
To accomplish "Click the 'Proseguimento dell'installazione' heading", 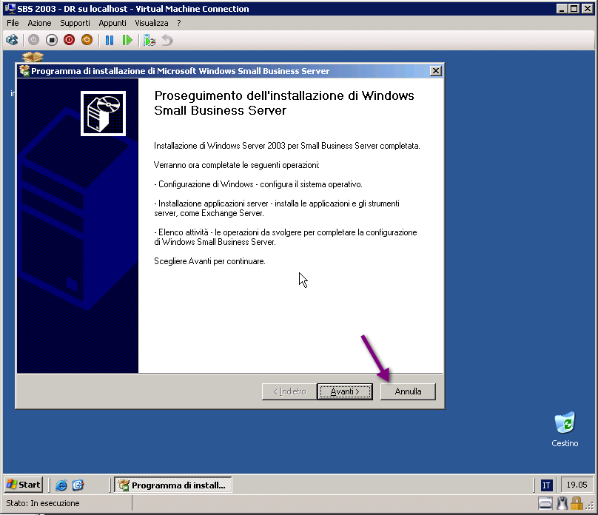I will pos(283,103).
